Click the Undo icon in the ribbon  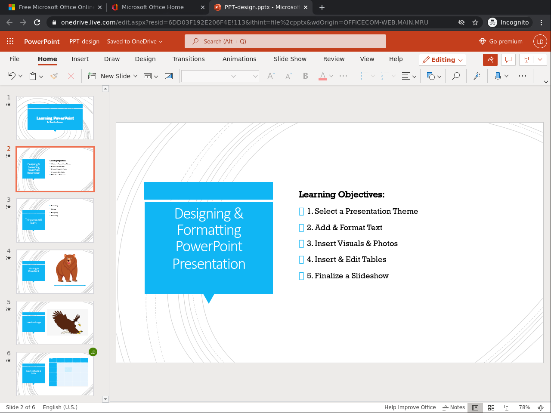click(12, 76)
